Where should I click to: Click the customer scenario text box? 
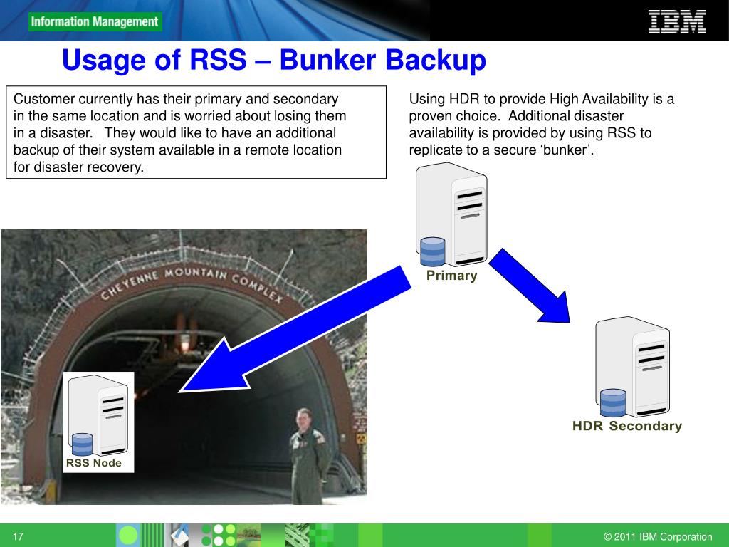tap(196, 132)
